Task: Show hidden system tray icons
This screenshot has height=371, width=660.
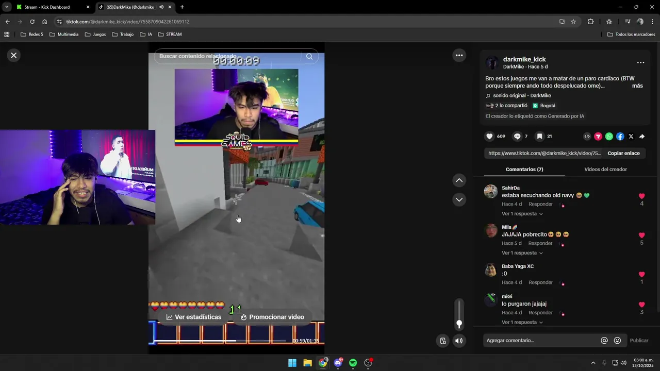Action: pyautogui.click(x=593, y=363)
